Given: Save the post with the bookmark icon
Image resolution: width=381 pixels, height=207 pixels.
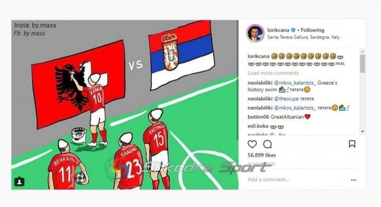Looking at the screenshot, I should [352, 144].
